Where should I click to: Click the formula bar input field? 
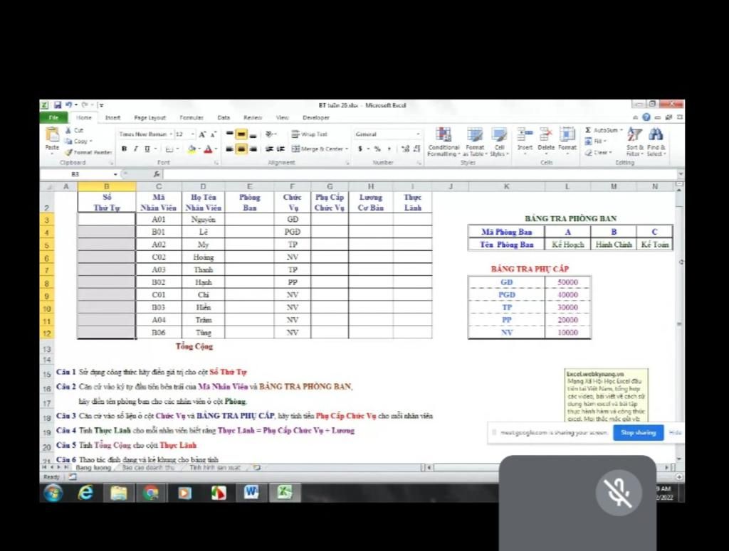pyautogui.click(x=420, y=174)
